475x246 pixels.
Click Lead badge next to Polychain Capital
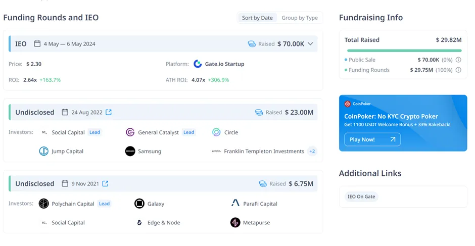click(104, 204)
